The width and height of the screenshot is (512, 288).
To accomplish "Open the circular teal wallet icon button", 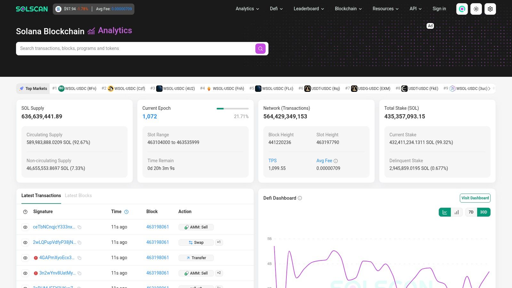I will click(x=462, y=9).
